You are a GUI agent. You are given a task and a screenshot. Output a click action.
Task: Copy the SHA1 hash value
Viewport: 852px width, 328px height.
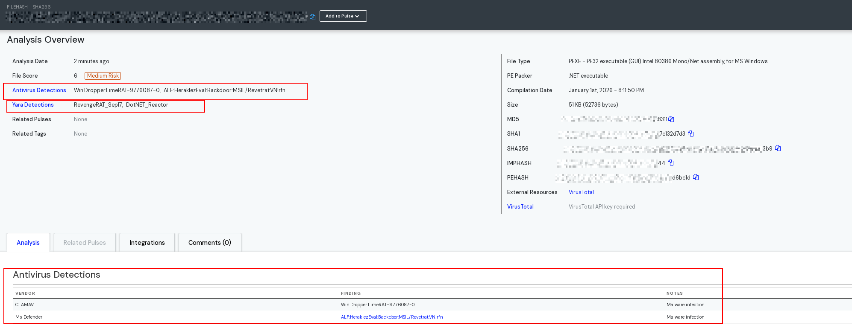click(691, 134)
